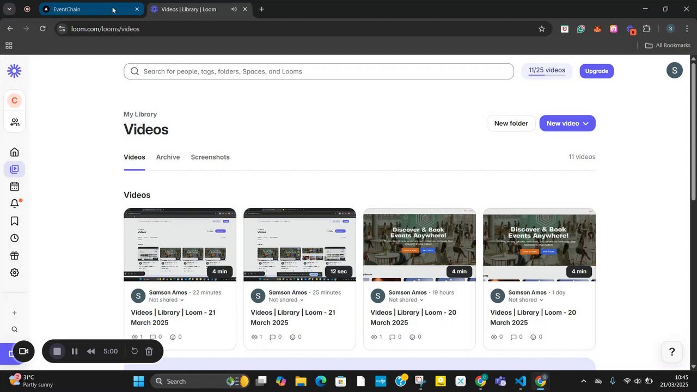
Task: Click the camera record button
Action: [x=23, y=352]
